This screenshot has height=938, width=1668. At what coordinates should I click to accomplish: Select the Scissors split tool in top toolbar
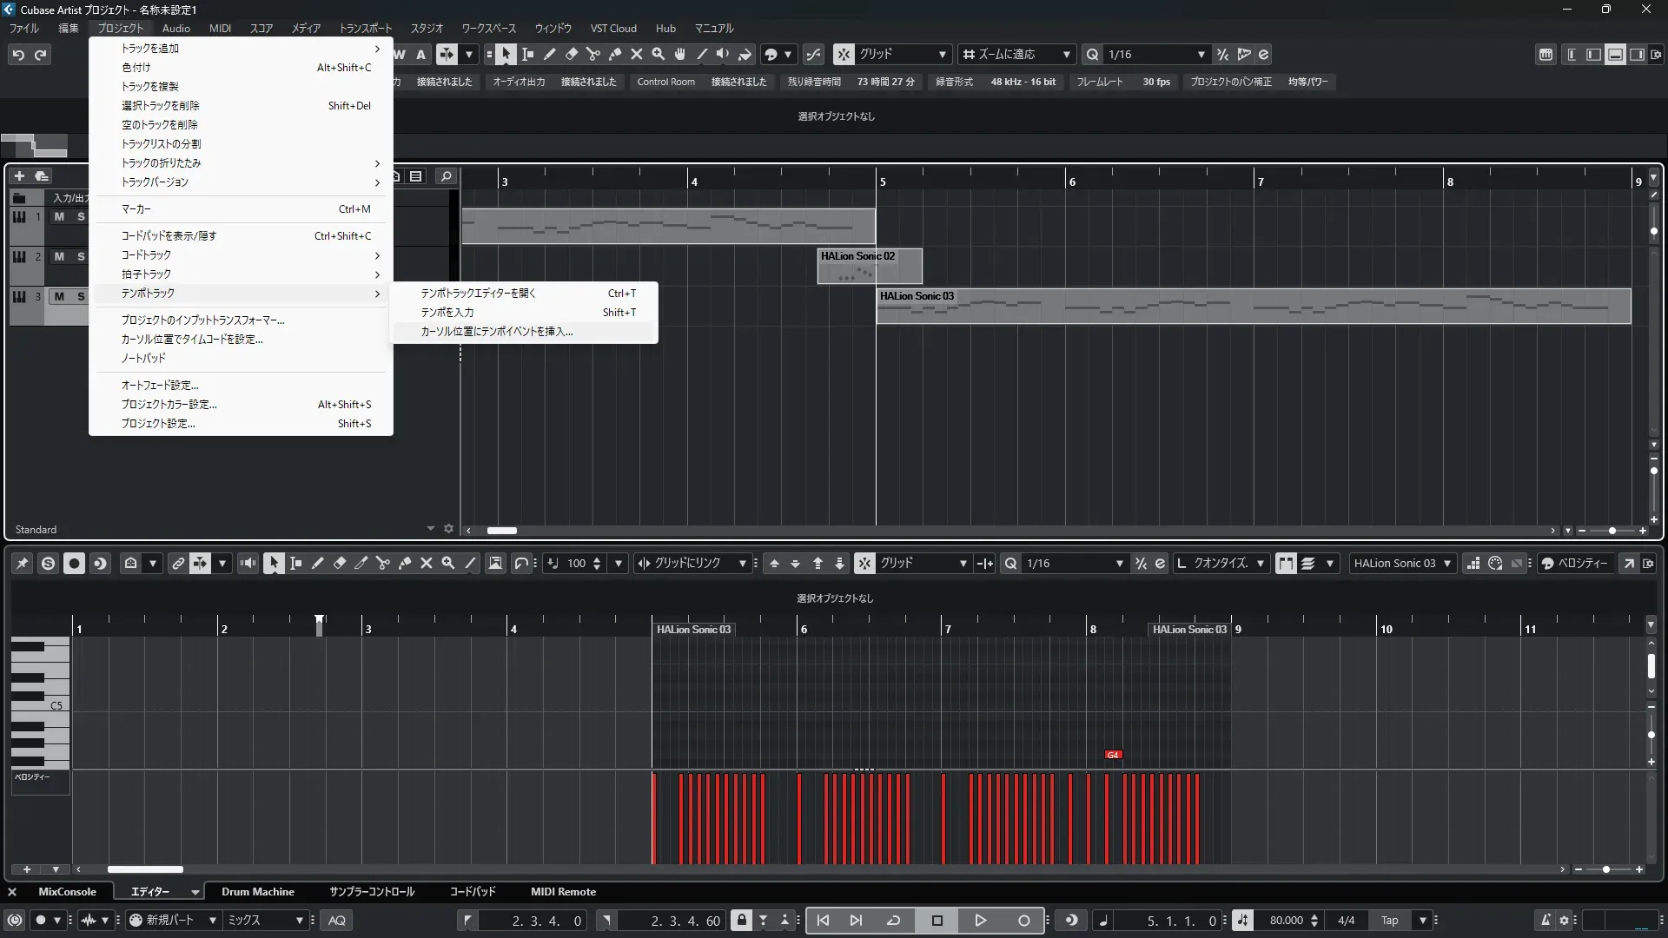(x=593, y=55)
